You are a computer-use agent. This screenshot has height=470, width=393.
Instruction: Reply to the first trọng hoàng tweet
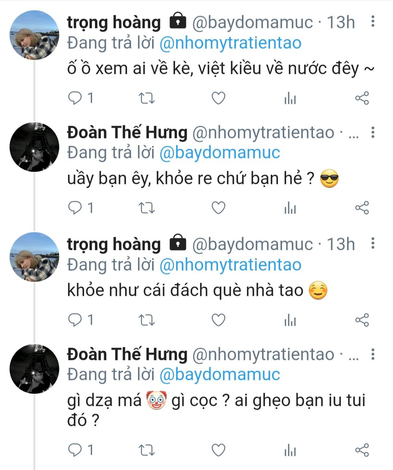coord(75,98)
